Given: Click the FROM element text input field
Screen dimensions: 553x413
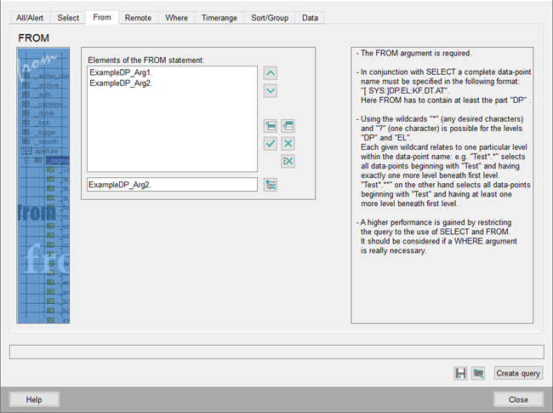Looking at the screenshot, I should pos(172,185).
